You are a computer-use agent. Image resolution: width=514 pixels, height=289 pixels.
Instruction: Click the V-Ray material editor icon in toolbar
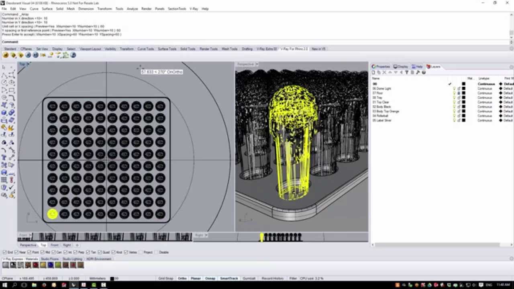coord(6,55)
